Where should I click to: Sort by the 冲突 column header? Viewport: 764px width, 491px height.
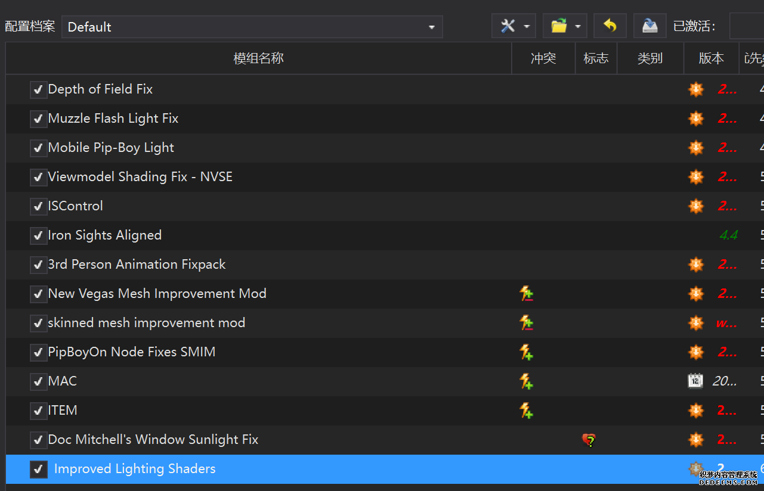(x=543, y=58)
